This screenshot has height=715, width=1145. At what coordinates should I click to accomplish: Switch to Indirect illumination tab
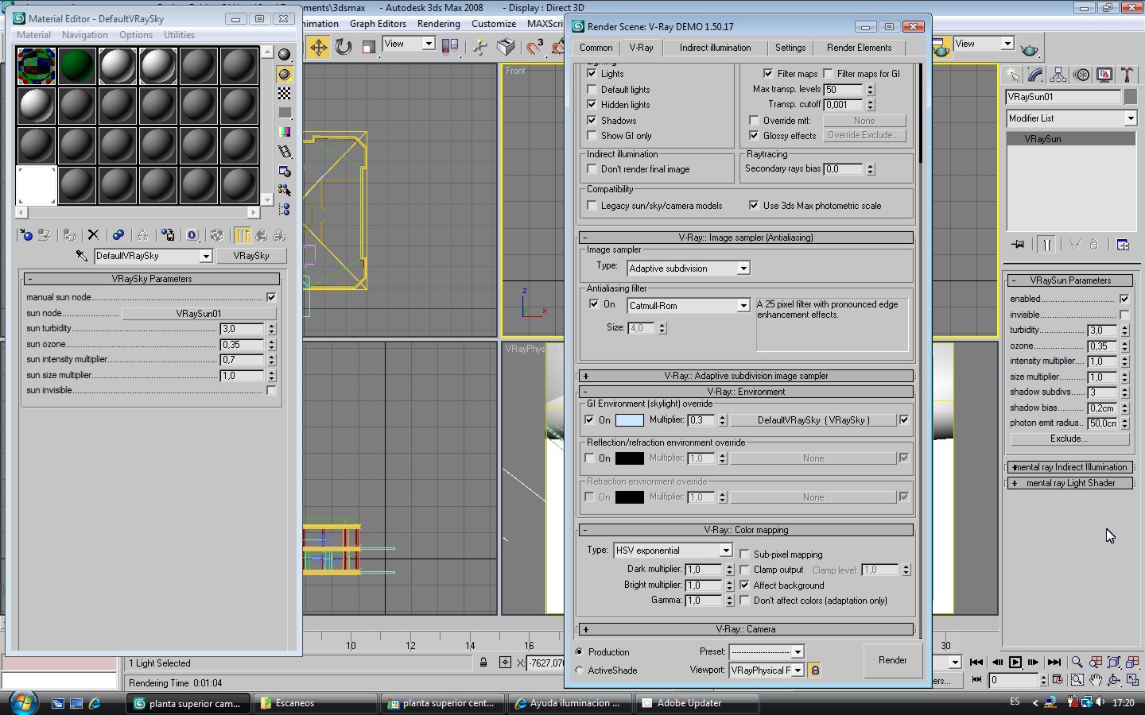pos(715,48)
